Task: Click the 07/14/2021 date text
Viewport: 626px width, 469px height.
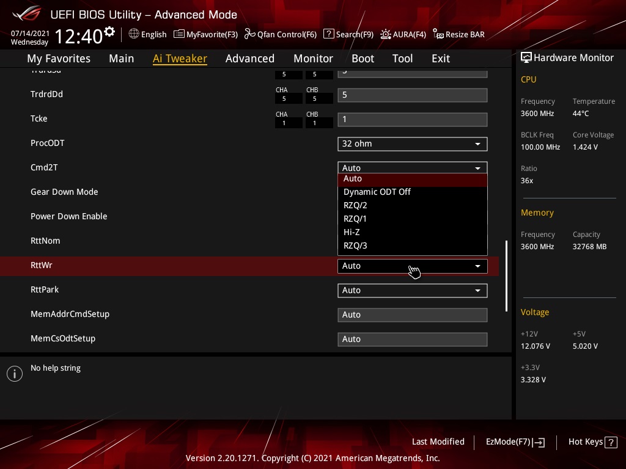Action: tap(30, 34)
